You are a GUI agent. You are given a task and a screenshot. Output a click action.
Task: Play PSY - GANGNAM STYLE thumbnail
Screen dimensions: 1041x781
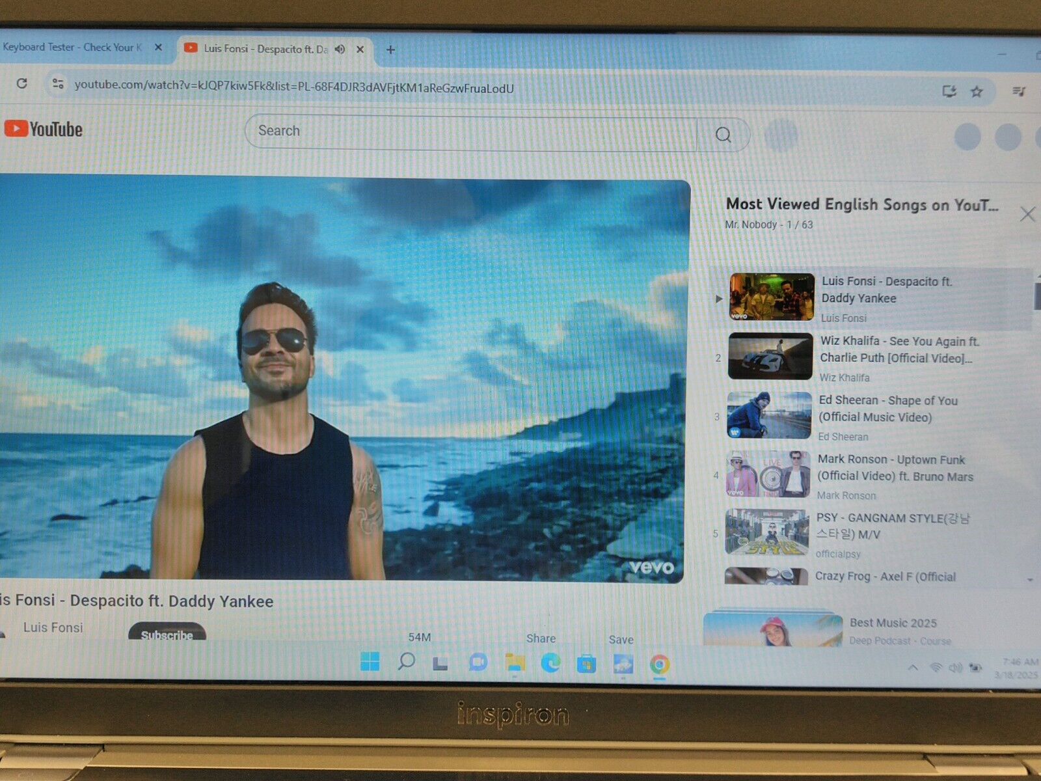point(766,532)
